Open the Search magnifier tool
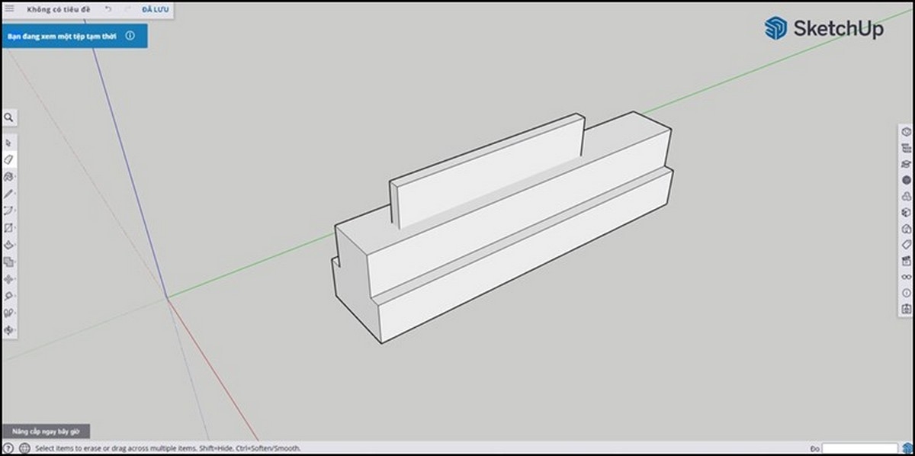Image resolution: width=915 pixels, height=456 pixels. (x=8, y=118)
